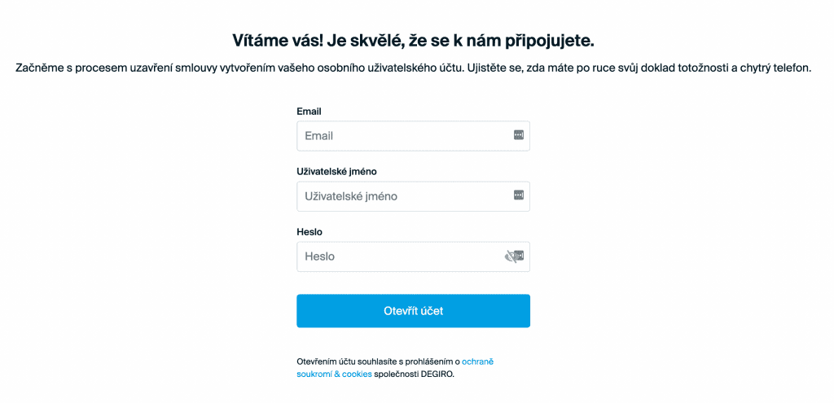This screenshot has width=834, height=403.
Task: Toggle password visibility in the Heslo field
Action: point(513,256)
